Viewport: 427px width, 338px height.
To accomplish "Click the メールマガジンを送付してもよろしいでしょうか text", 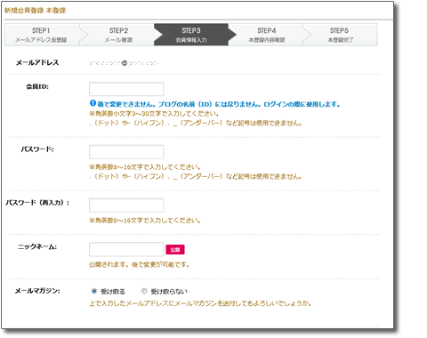I will 200,303.
